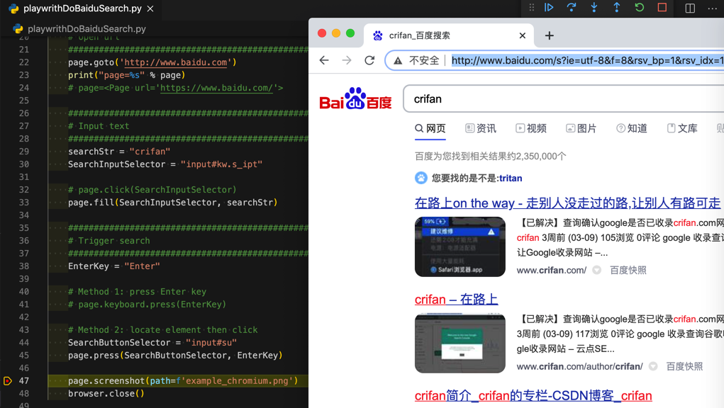Close the crifan_百度搜索 browser tab
Screen dimensions: 724x408
coord(522,35)
